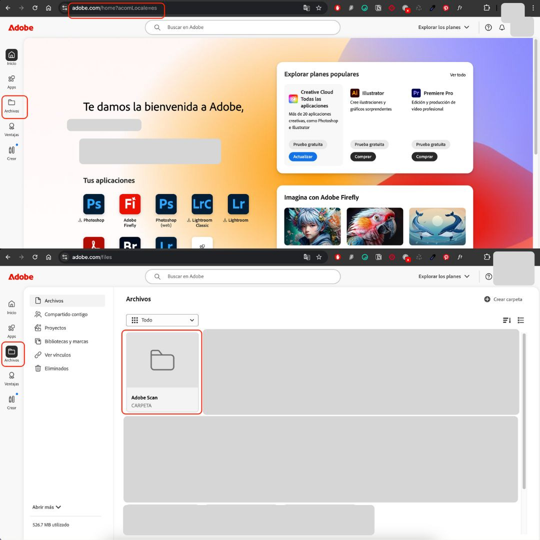Click Comprar under Illustrator

[x=363, y=156]
